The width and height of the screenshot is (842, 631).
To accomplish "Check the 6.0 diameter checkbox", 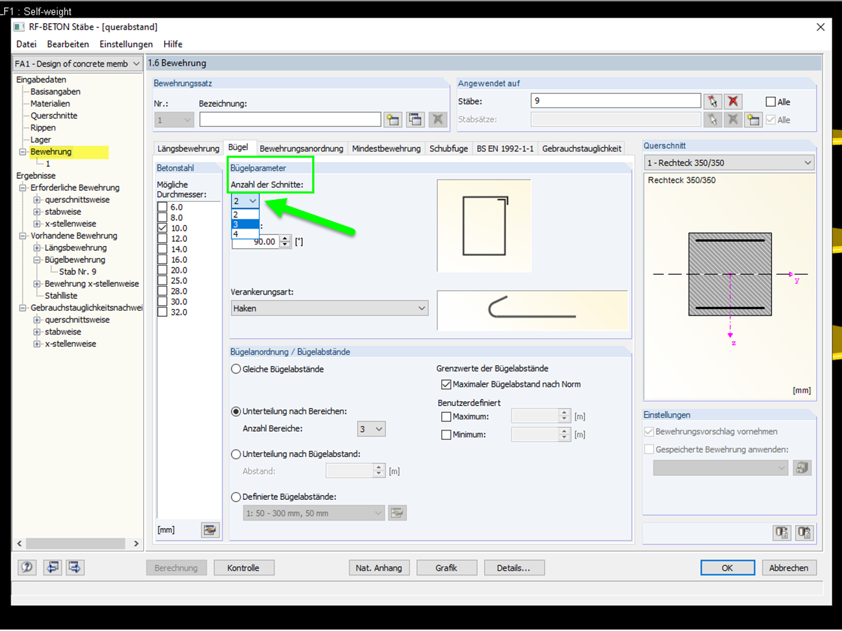I will click(163, 207).
